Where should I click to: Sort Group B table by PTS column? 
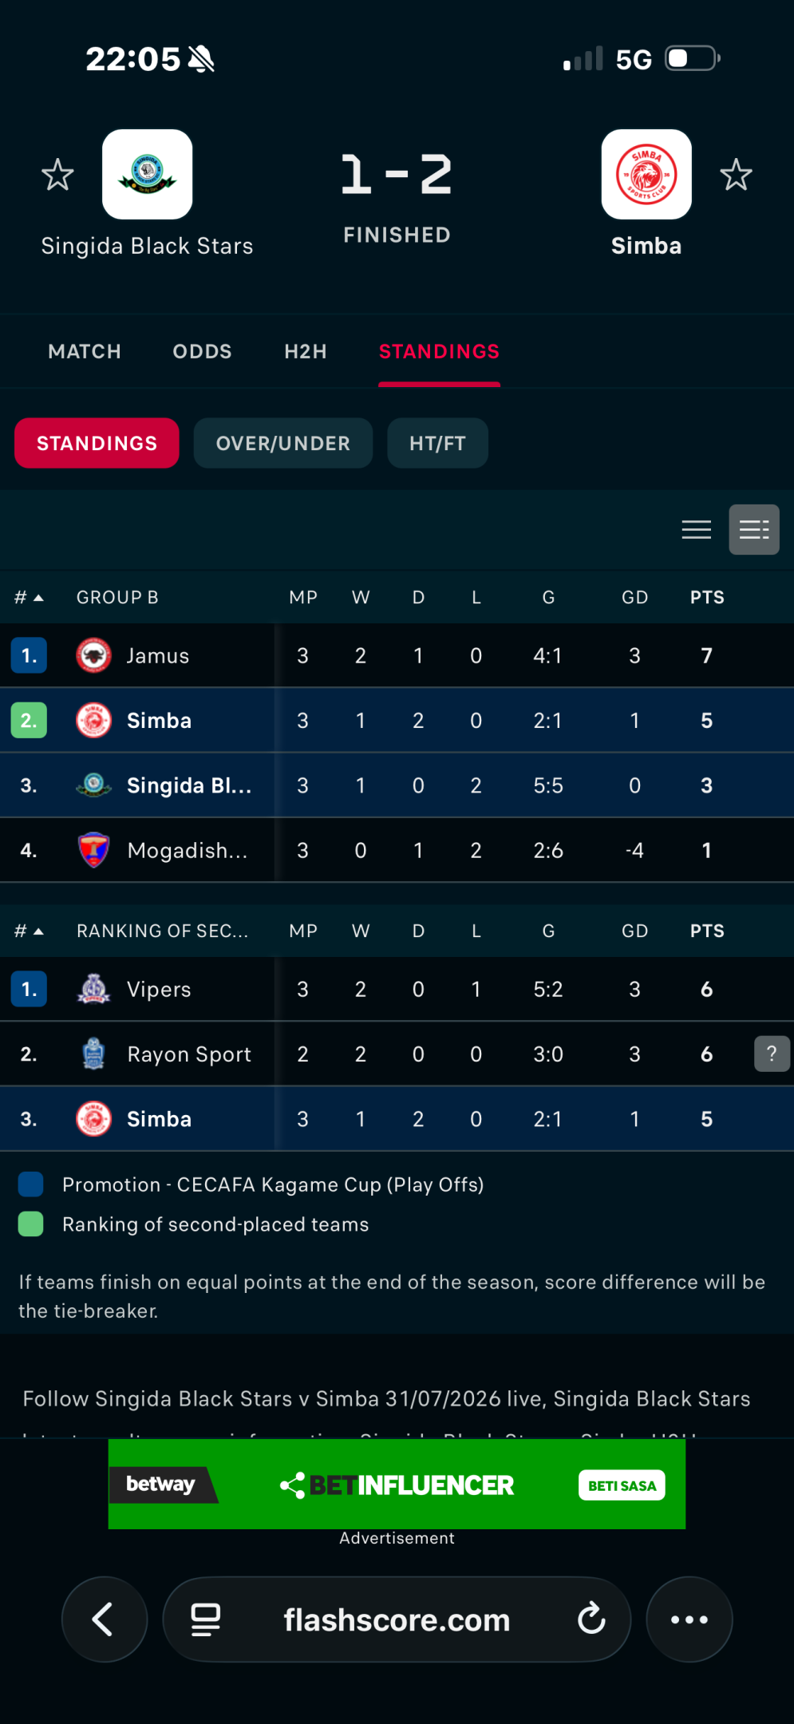pos(707,598)
